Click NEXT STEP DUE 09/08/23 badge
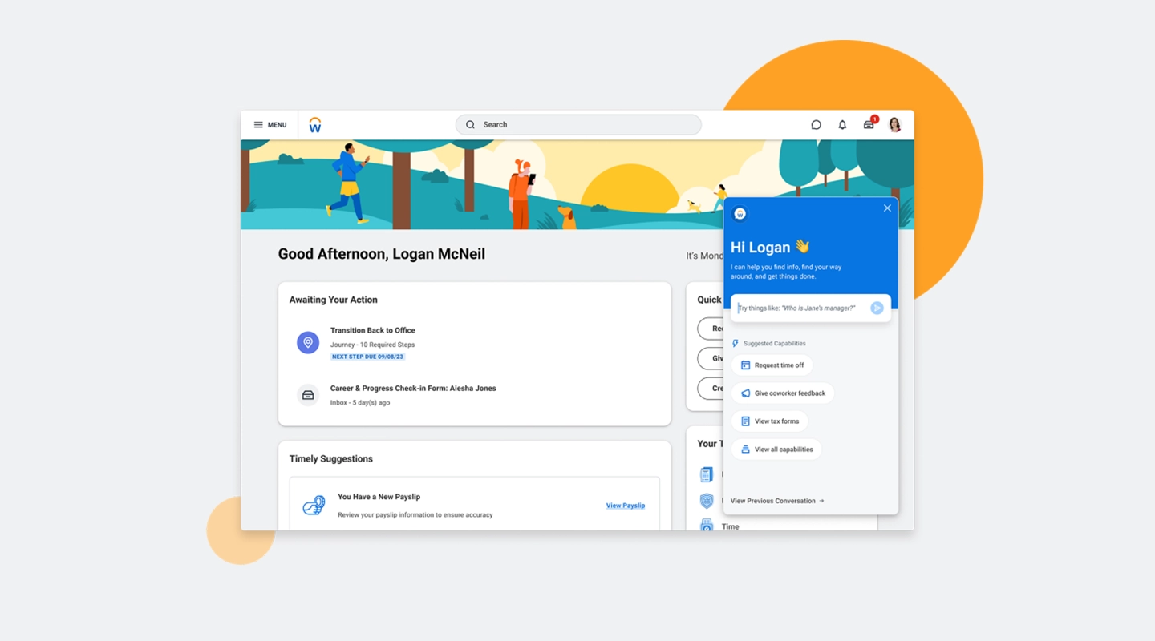 [367, 357]
